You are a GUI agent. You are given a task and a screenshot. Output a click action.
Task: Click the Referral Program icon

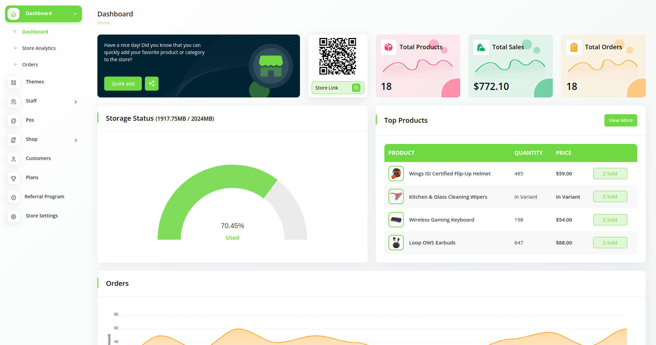[14, 197]
